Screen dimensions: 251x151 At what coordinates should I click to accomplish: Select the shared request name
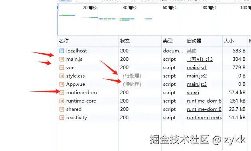[74, 109]
